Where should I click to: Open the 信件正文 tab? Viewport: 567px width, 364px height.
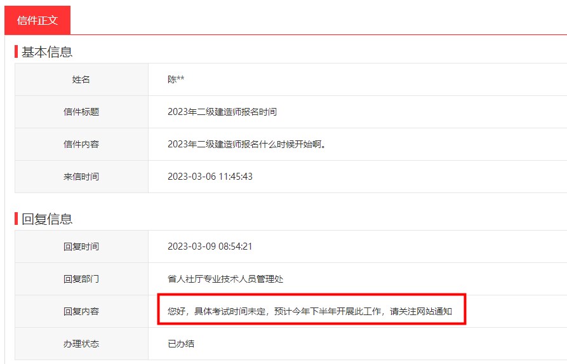37,20
